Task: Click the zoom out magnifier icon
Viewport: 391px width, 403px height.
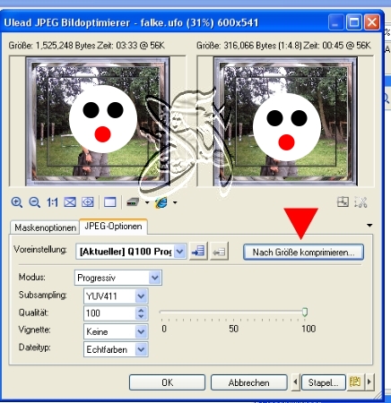Action: 35,202
